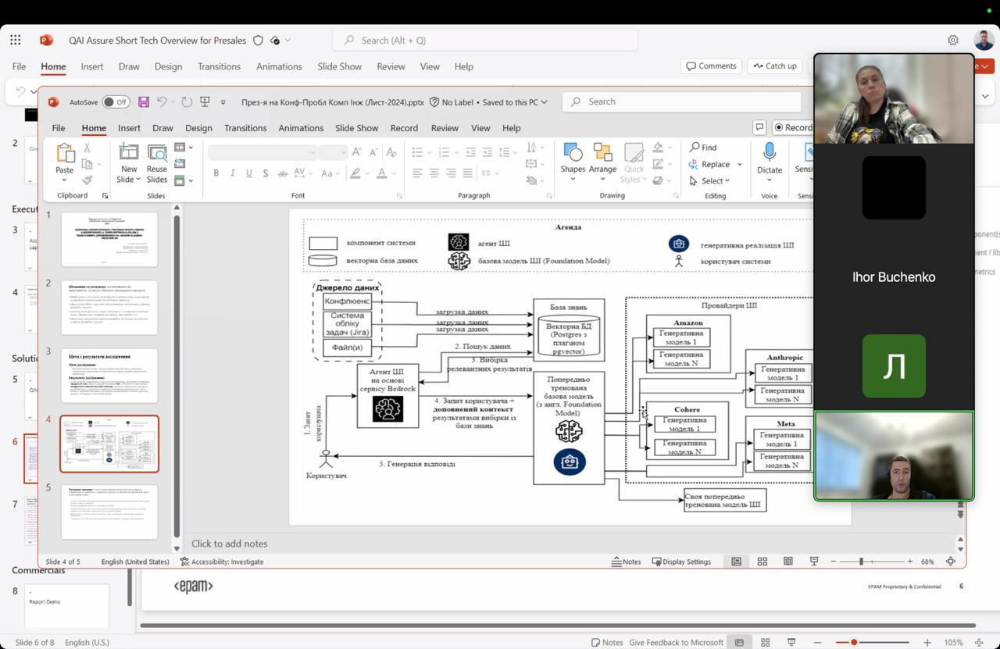Toggle Notes in outer PowerPoint web status bar
1000x649 pixels.
coord(607,642)
